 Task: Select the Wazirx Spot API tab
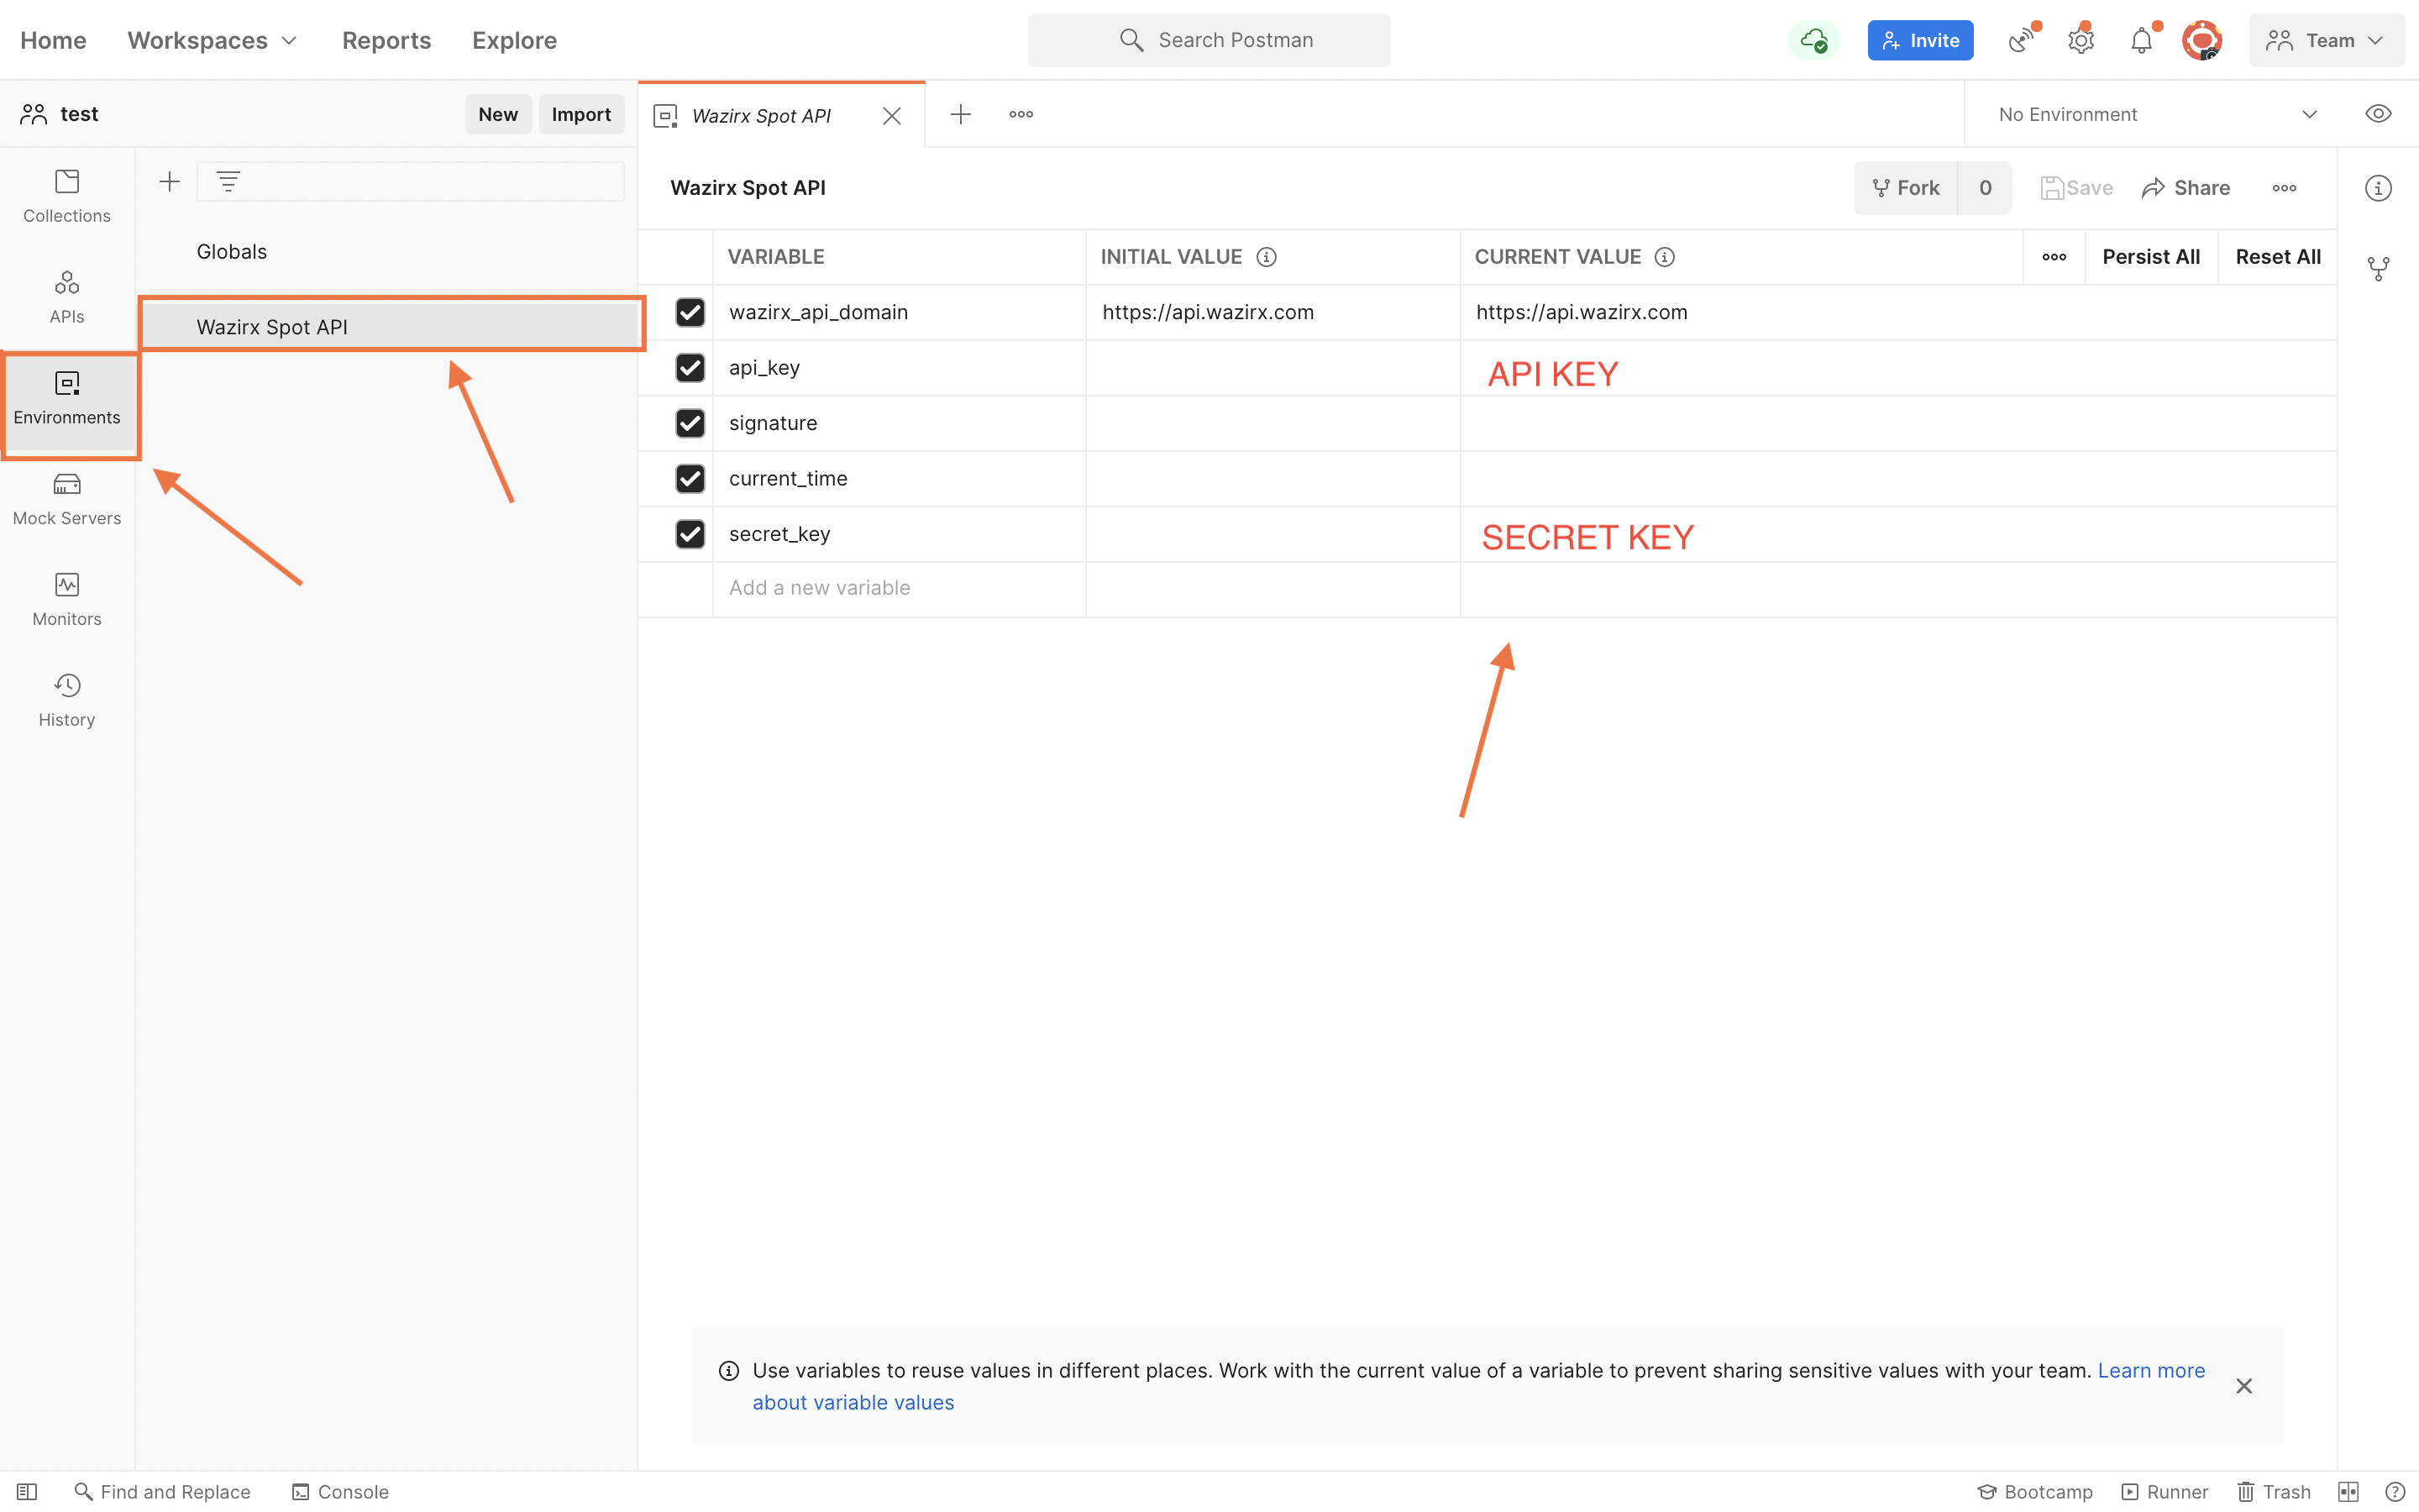(761, 116)
